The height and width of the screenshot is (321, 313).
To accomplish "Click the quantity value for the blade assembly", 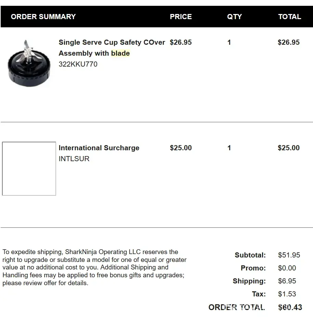I will (229, 43).
